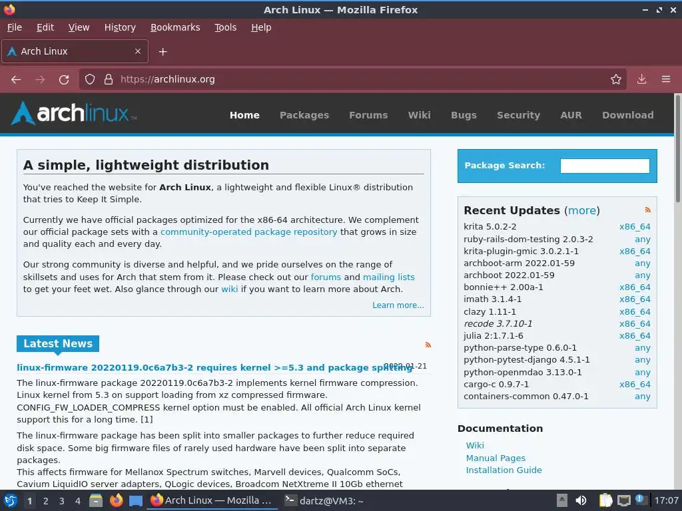
Task: Open volume control in system tray
Action: click(x=581, y=500)
